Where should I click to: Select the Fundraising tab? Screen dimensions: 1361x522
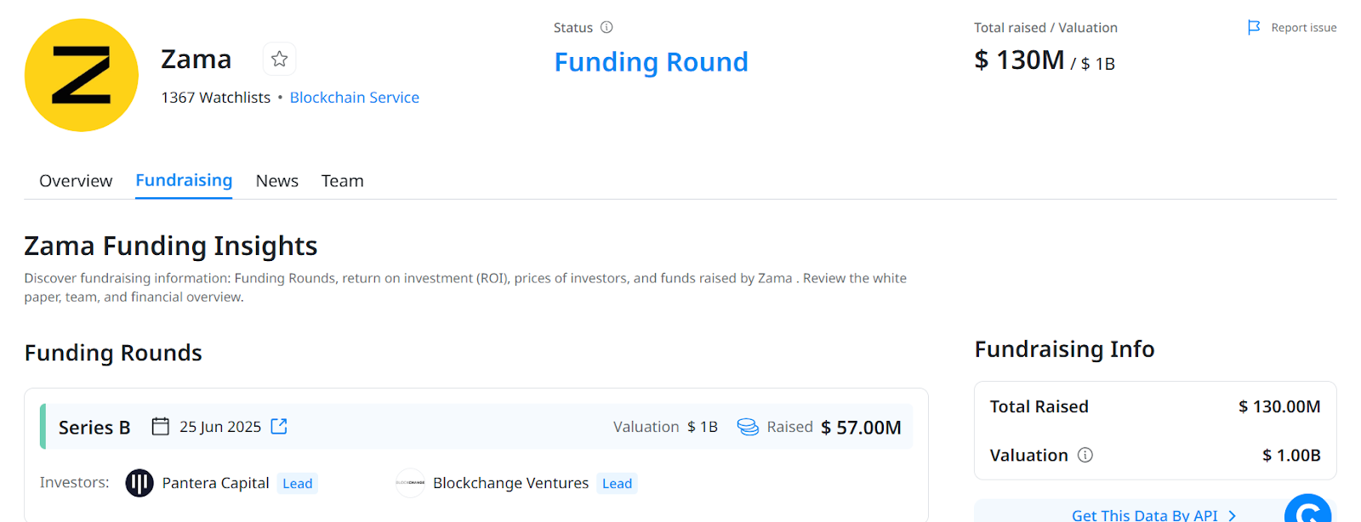point(184,180)
